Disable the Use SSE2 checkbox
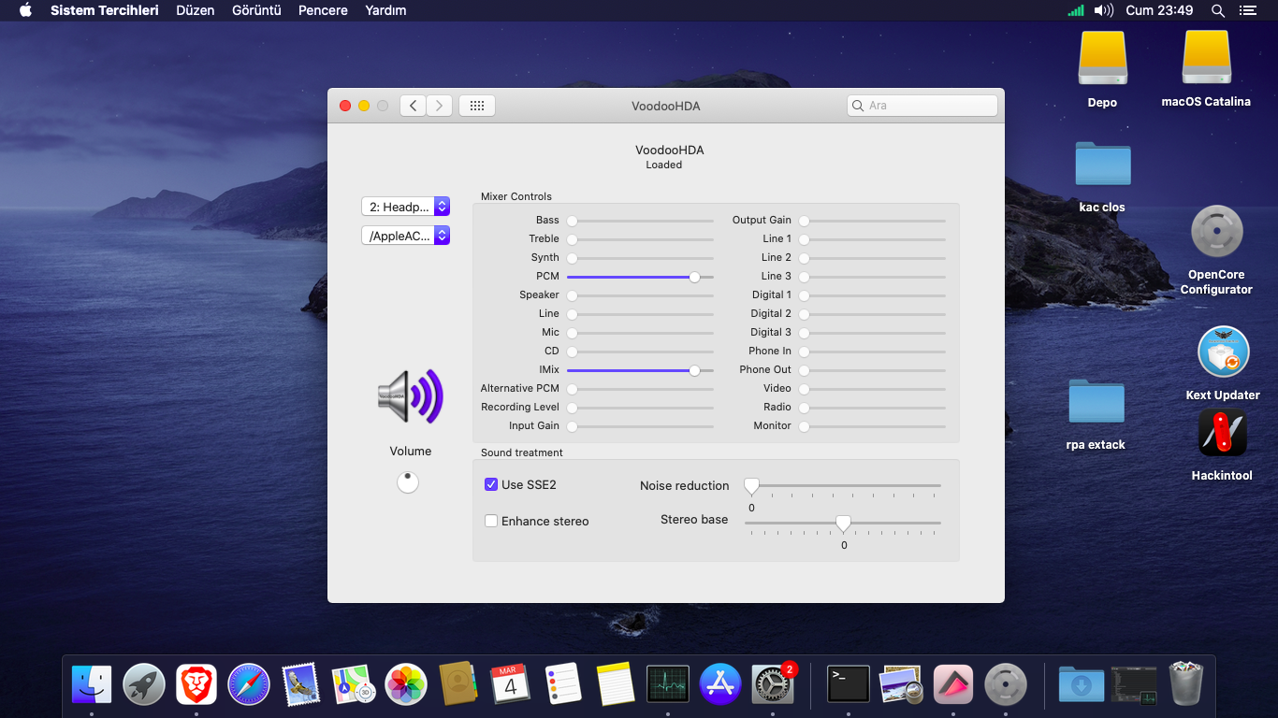The width and height of the screenshot is (1278, 718). tap(491, 484)
